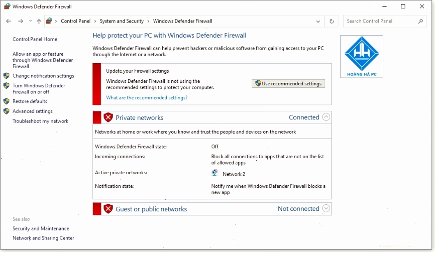Viewport: 435px width, 253px height.
Task: Click shield icon beside Advanced settings
Action: pos(7,111)
